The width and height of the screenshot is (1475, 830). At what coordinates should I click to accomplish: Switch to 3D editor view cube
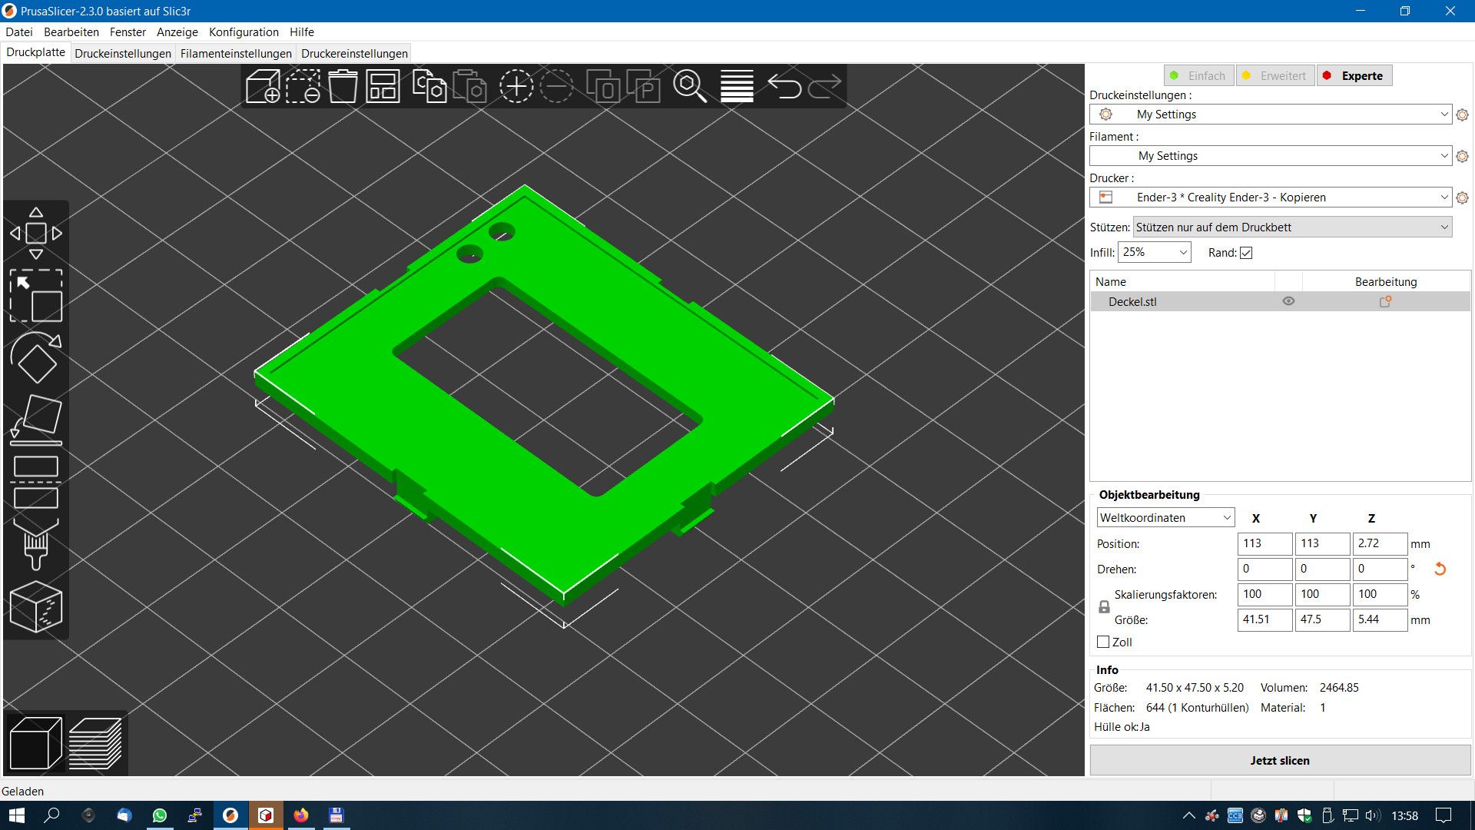[x=35, y=743]
